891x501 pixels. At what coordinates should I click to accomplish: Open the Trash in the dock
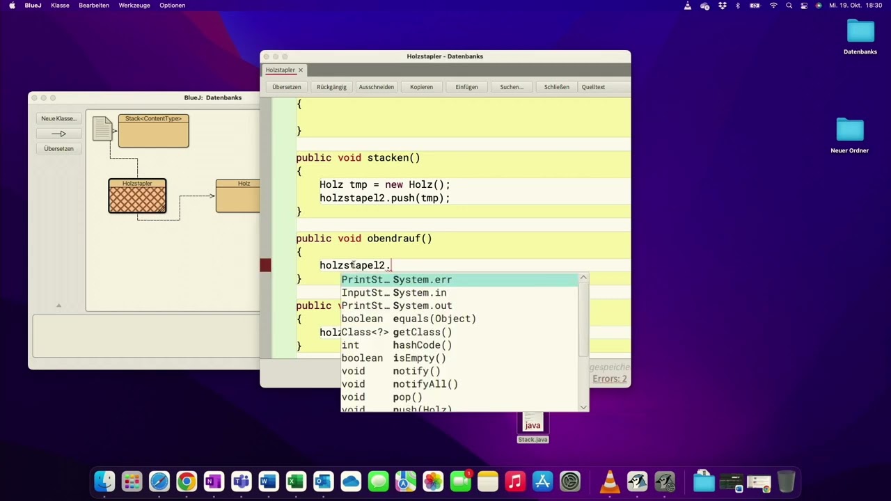(x=786, y=481)
